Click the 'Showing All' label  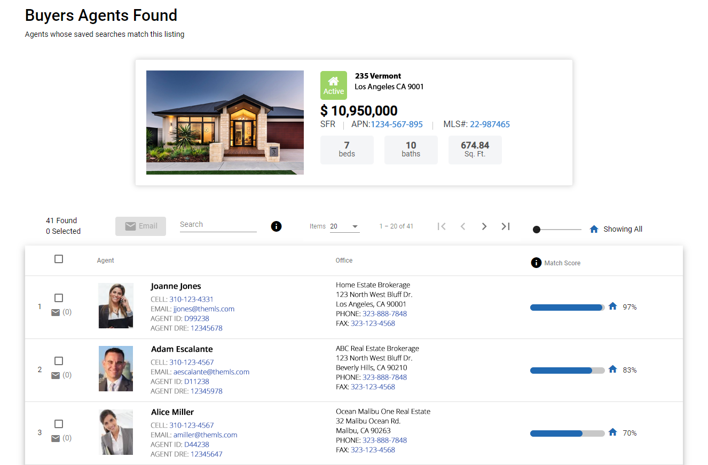(x=623, y=229)
